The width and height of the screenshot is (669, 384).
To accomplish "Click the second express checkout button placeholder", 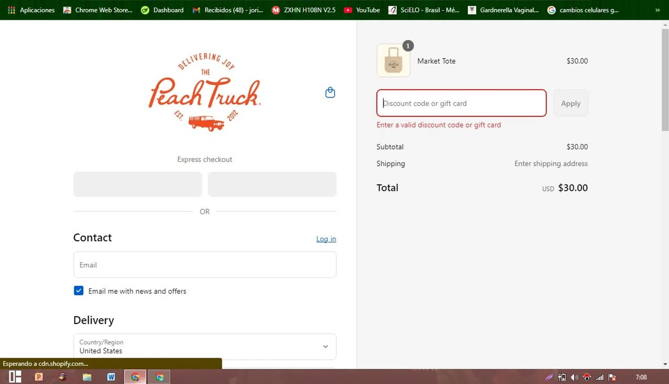I will (272, 184).
